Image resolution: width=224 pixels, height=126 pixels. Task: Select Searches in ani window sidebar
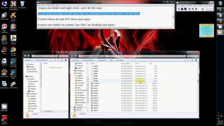tap(79, 105)
